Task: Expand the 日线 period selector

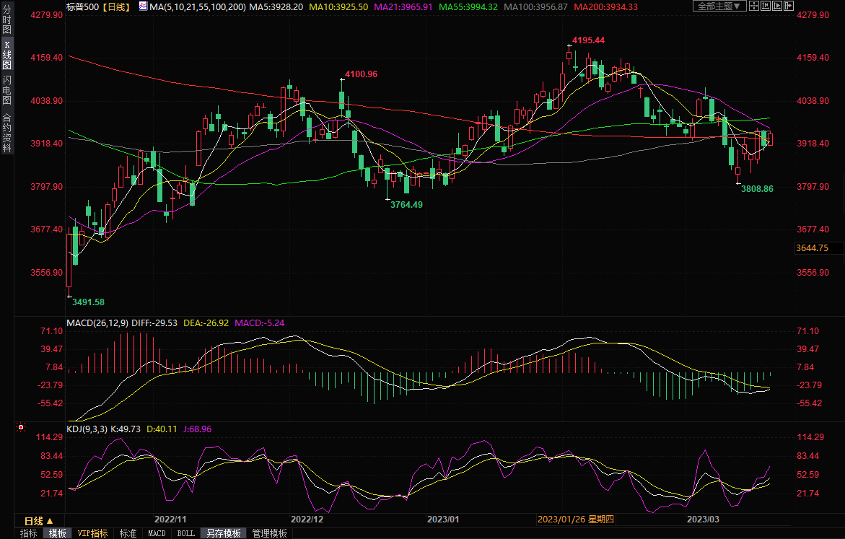Action: tap(39, 520)
